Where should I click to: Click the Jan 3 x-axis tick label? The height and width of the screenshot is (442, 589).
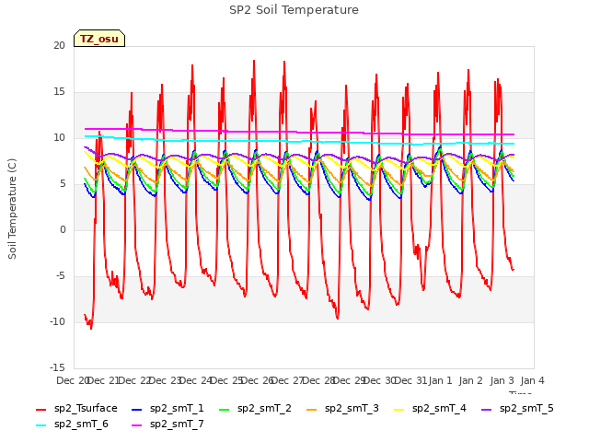502,380
